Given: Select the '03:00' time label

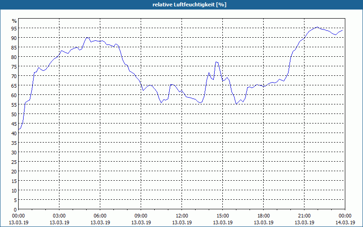Looking at the screenshot, I should 59,216.
